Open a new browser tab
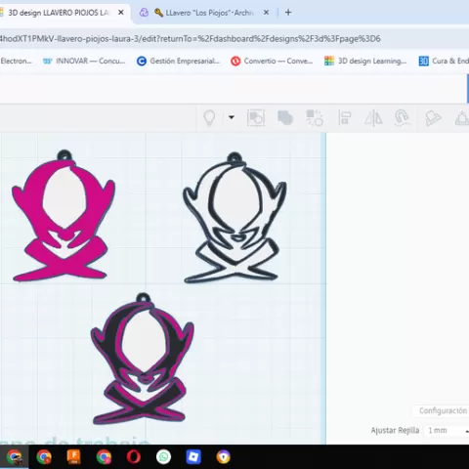The height and width of the screenshot is (469, 469). pos(288,13)
